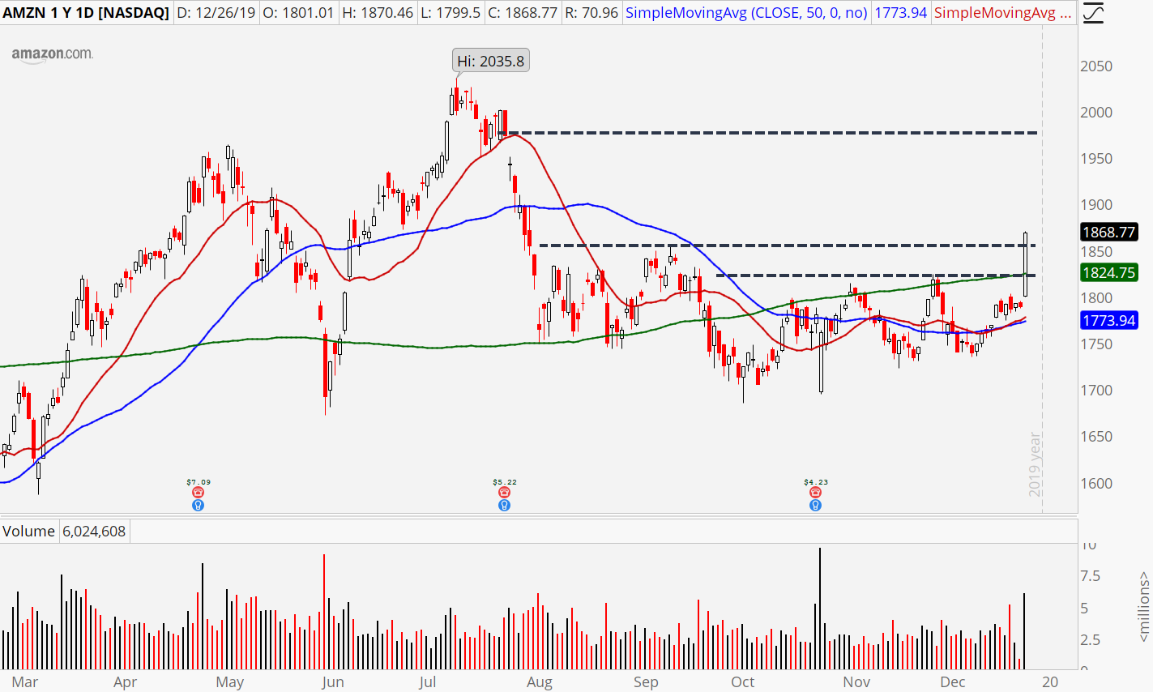Open the blue SimpleMovingAvg (CLOSE, 50, 0, no) study label
The width and height of the screenshot is (1153, 692).
coord(746,13)
